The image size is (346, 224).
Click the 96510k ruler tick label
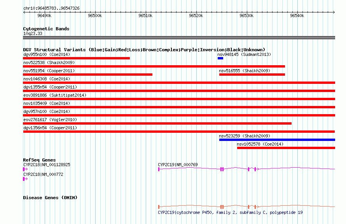point(145,16)
